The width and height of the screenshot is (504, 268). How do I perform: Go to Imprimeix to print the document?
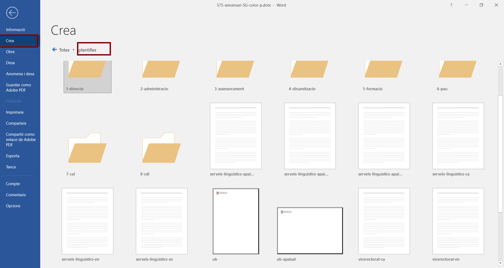click(15, 112)
